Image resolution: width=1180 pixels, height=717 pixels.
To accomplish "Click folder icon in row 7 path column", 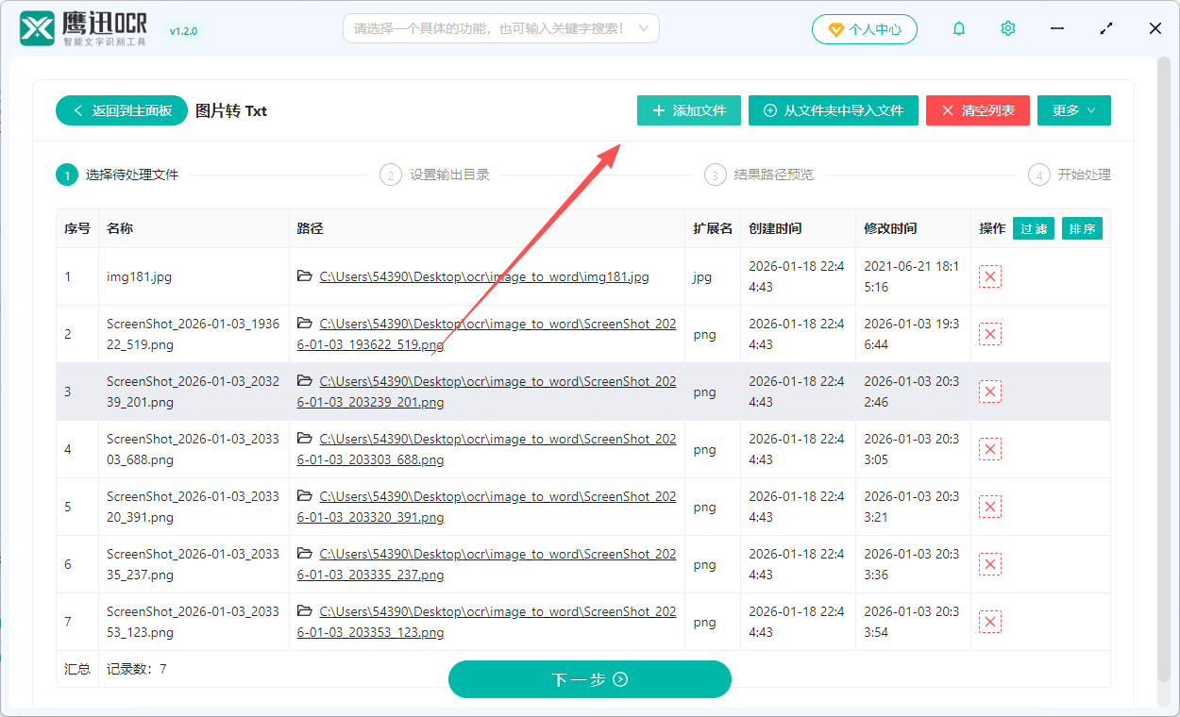I will click(302, 610).
